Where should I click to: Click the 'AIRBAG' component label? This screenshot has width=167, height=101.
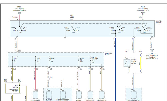point(79,100)
